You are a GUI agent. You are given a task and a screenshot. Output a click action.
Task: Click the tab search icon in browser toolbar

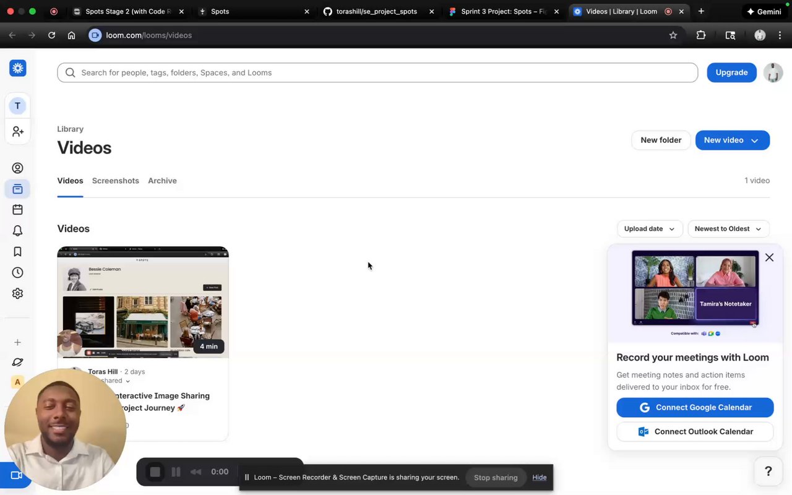tap(730, 35)
